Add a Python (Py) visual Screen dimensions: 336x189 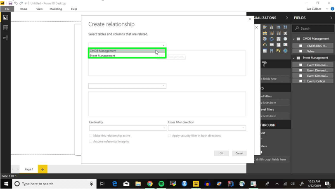click(x=279, y=51)
